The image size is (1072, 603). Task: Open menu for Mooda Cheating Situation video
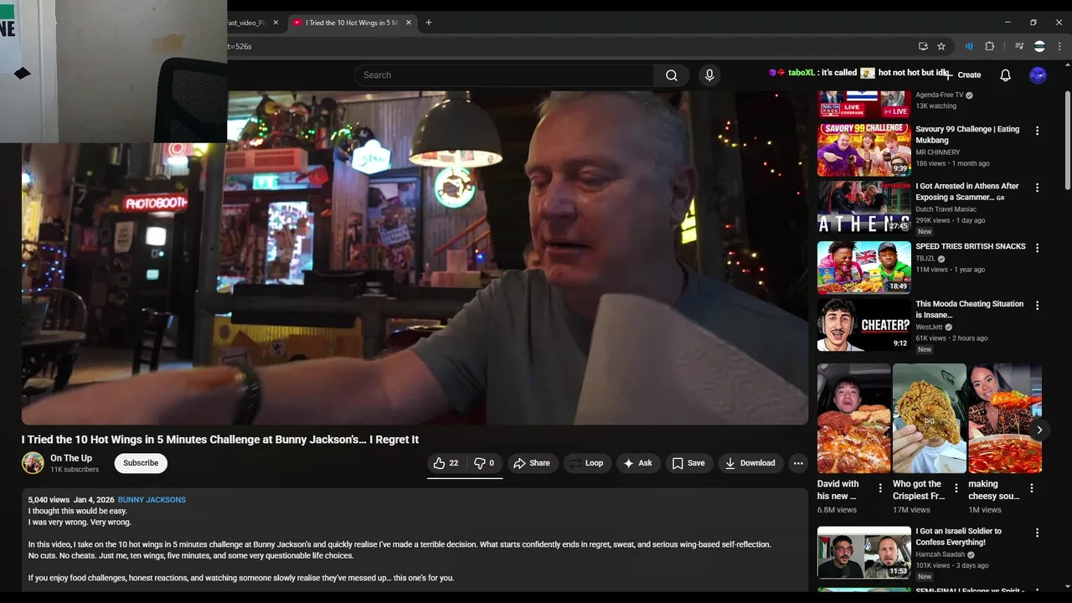(x=1037, y=306)
